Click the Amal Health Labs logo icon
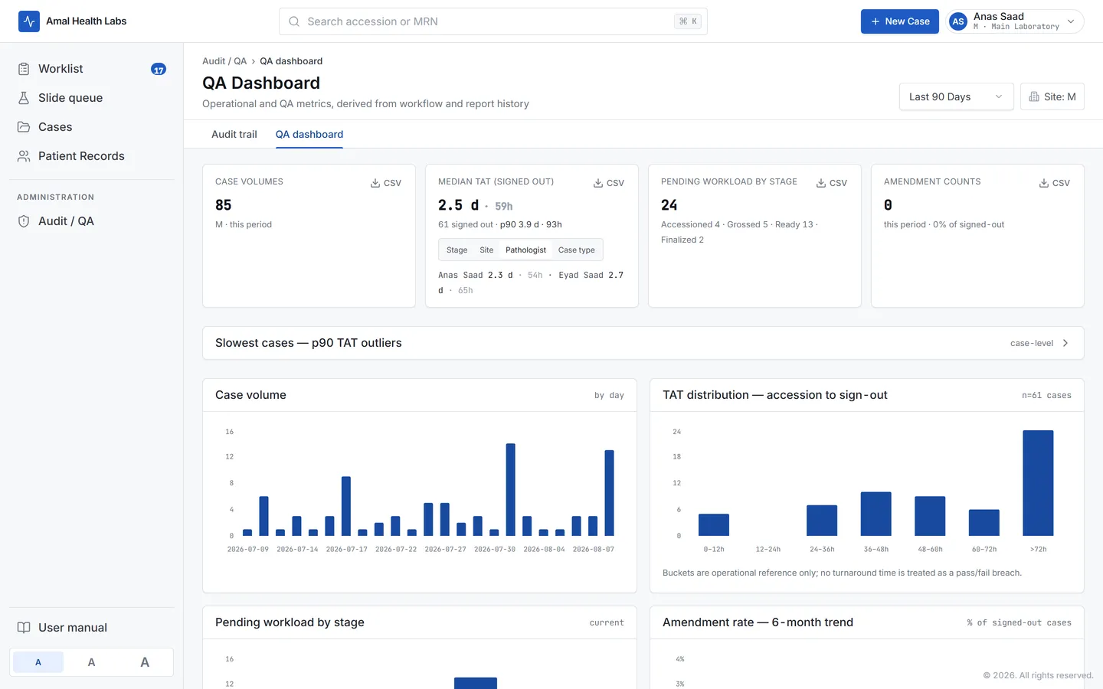The height and width of the screenshot is (689, 1103). 29,21
